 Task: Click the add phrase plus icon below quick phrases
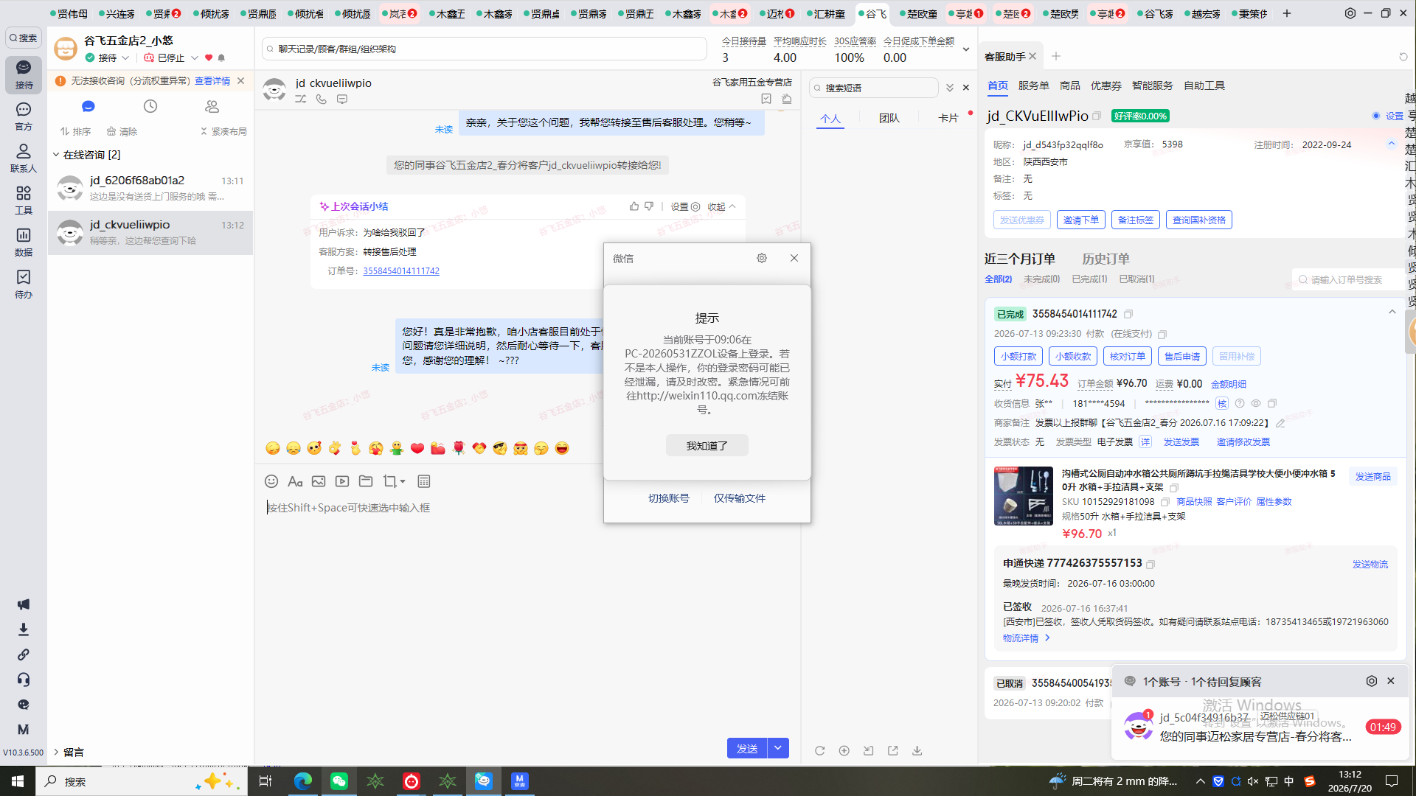click(844, 750)
